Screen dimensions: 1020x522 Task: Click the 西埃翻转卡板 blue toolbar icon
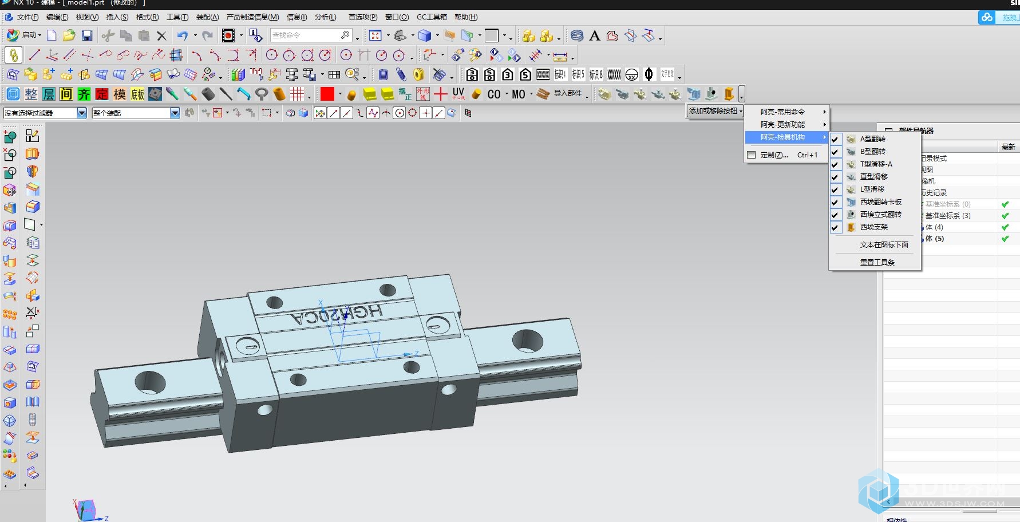pos(693,94)
